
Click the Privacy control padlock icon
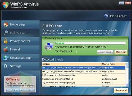pyautogui.click(x=6, y=41)
